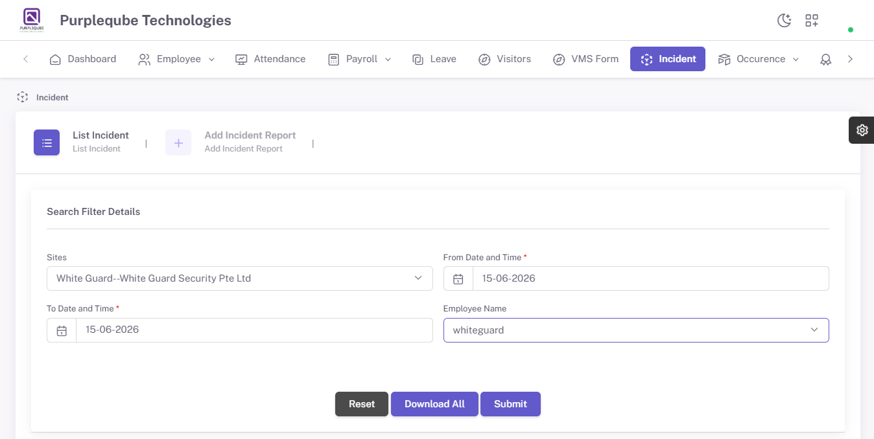Expand the Occurence menu chevron

(x=796, y=59)
